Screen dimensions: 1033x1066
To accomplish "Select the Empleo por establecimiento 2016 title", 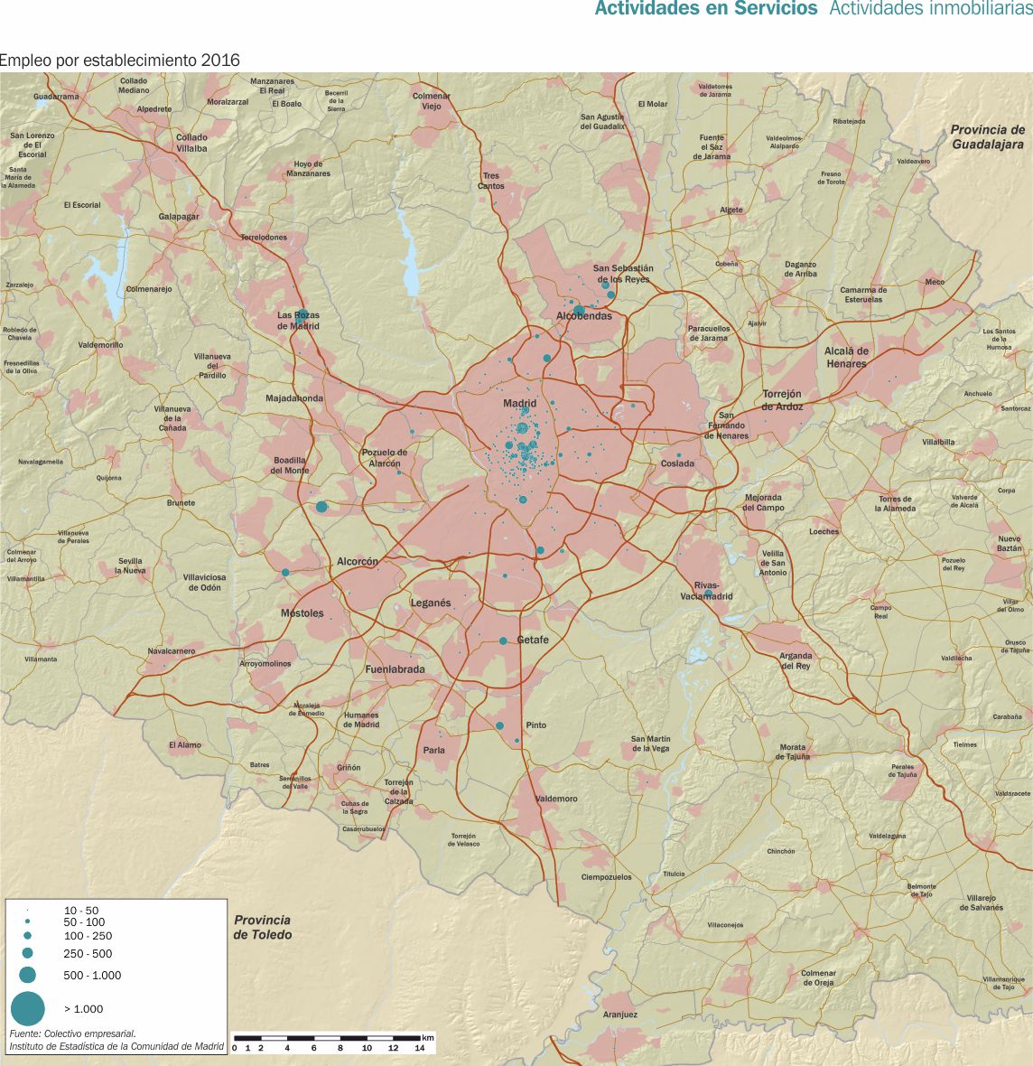I will (x=120, y=61).
